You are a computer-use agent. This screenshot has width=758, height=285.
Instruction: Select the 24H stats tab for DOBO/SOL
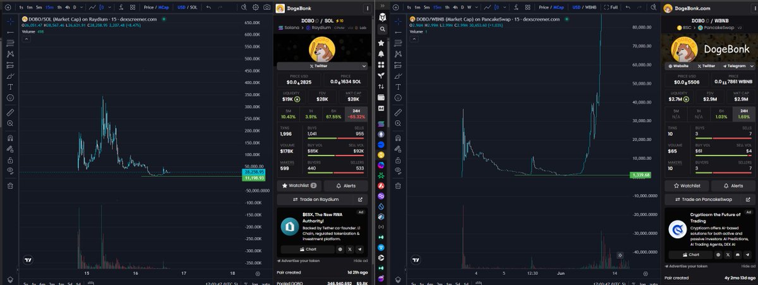pos(356,114)
